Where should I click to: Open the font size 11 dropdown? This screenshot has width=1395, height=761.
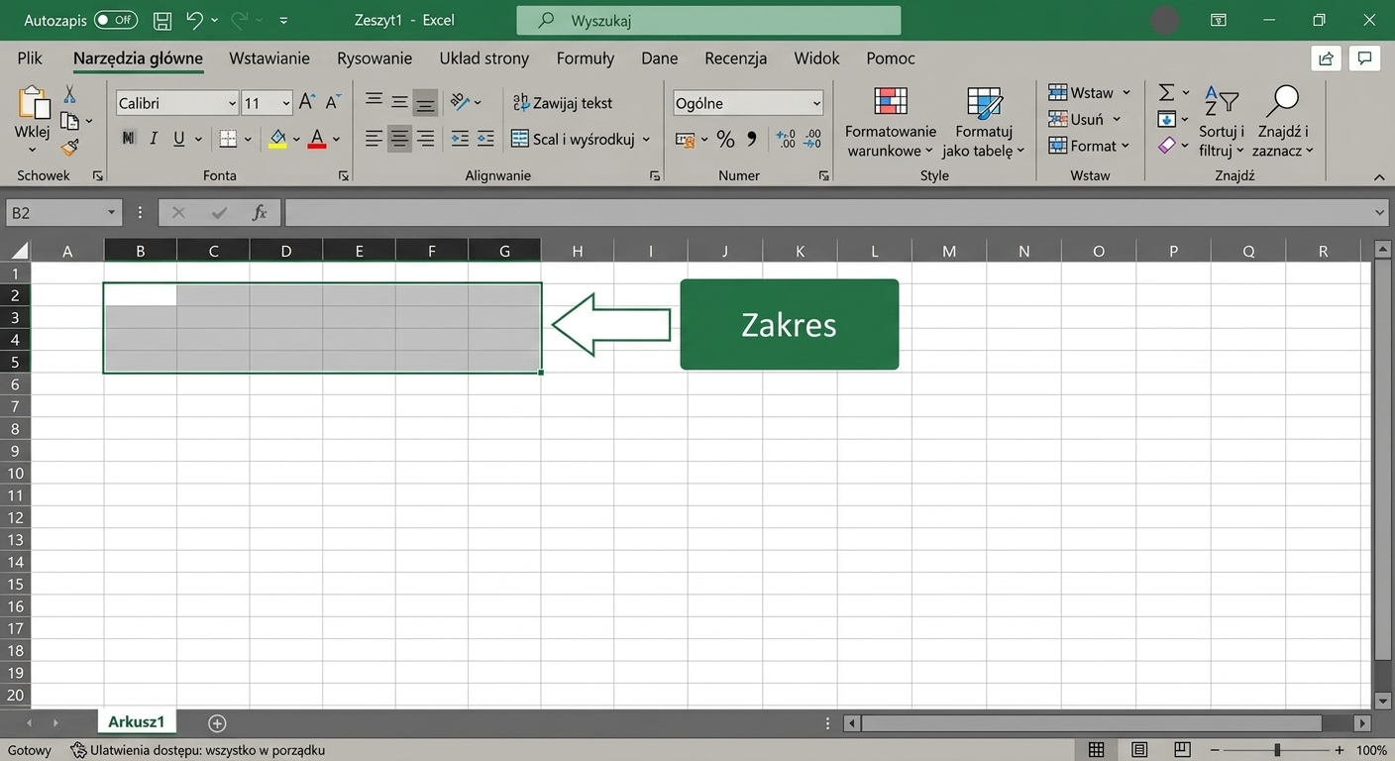coord(286,103)
